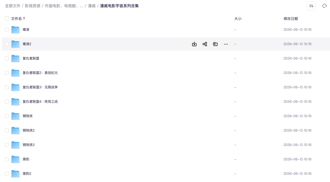Click current breadcrumb 漫威电影宇宙系列合集

pyautogui.click(x=119, y=6)
